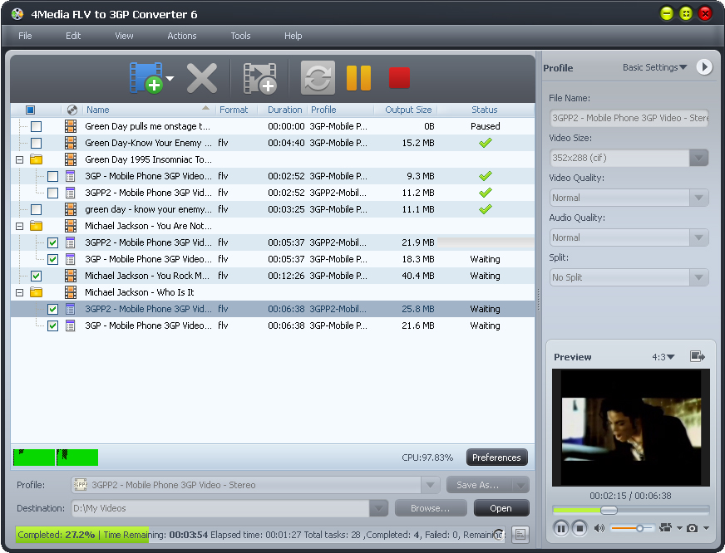Screen dimensions: 725x553
Task: Click the preview compare mode icon
Action: (666, 527)
